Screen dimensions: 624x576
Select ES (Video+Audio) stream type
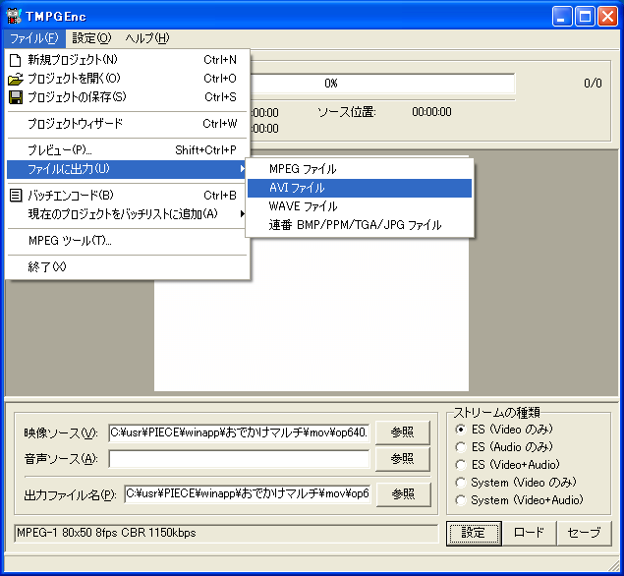(x=461, y=465)
